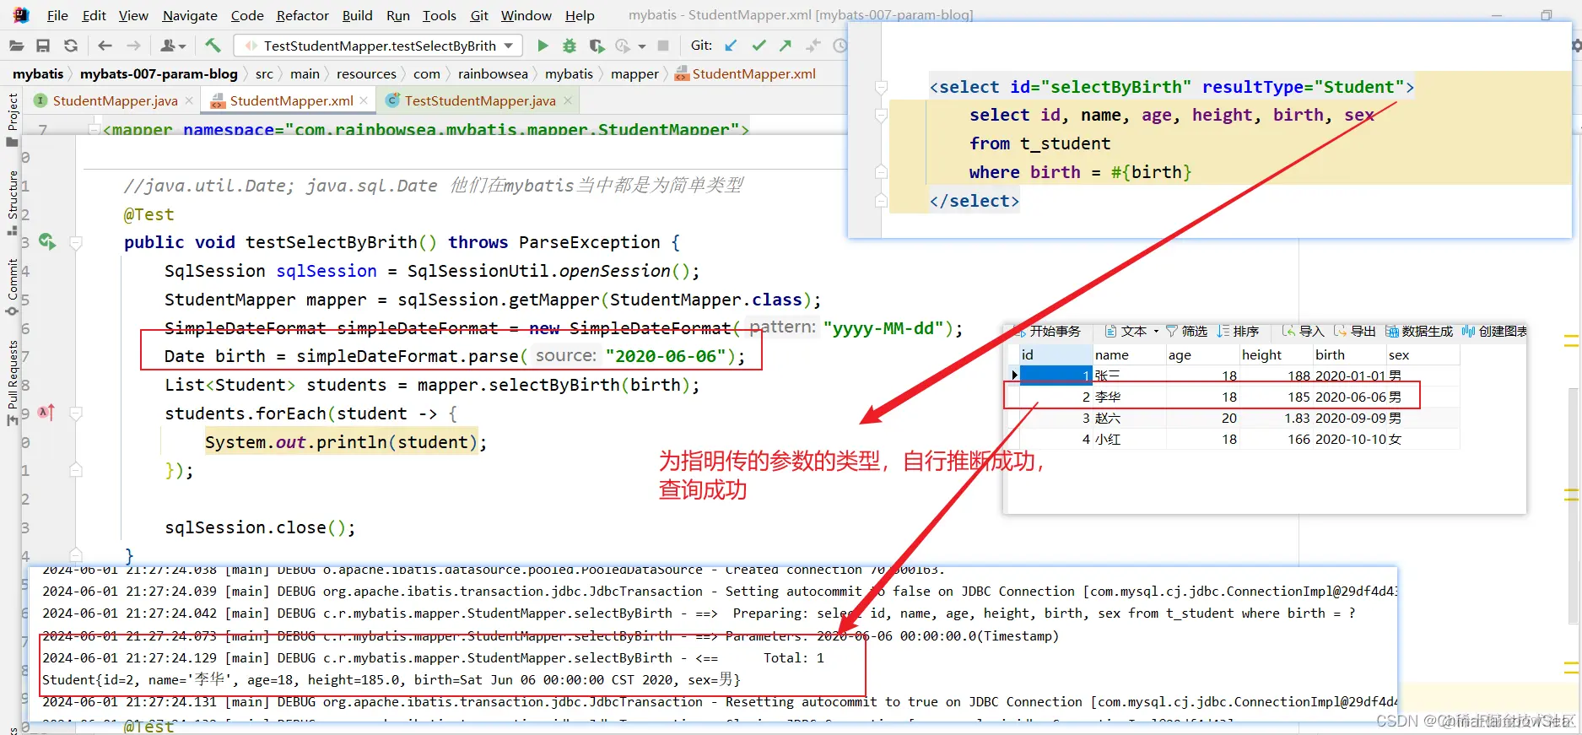1582x735 pixels.
Task: Open the Project tool window sidebar tab
Action: tap(12, 120)
